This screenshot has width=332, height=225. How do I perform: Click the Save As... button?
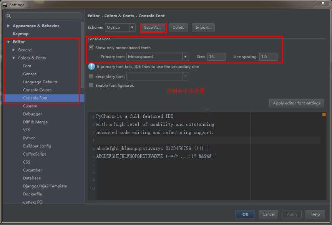pos(153,28)
